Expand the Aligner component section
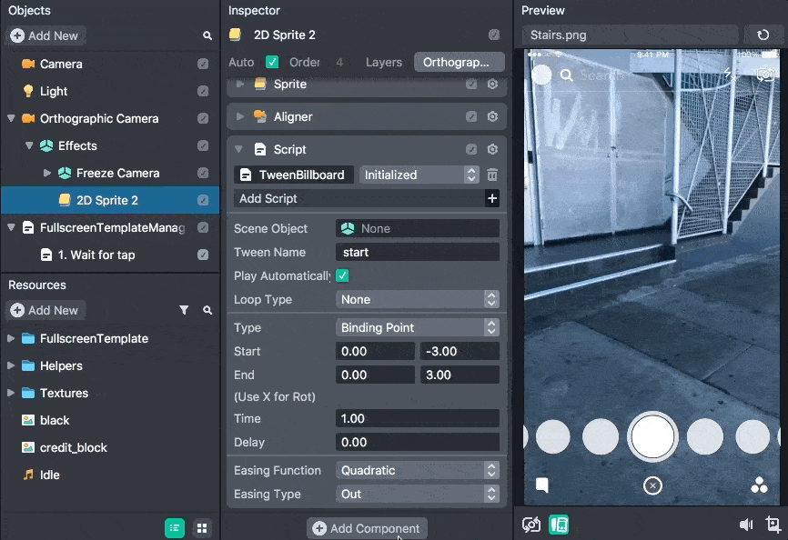The image size is (788, 540). click(240, 116)
